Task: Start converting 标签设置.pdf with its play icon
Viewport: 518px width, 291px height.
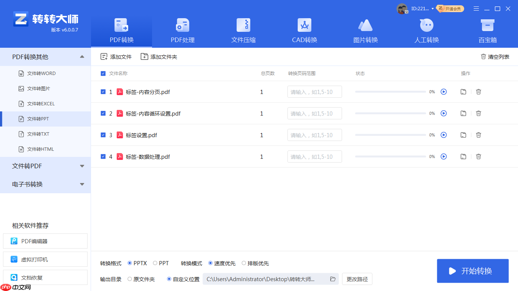Action: pyautogui.click(x=444, y=135)
